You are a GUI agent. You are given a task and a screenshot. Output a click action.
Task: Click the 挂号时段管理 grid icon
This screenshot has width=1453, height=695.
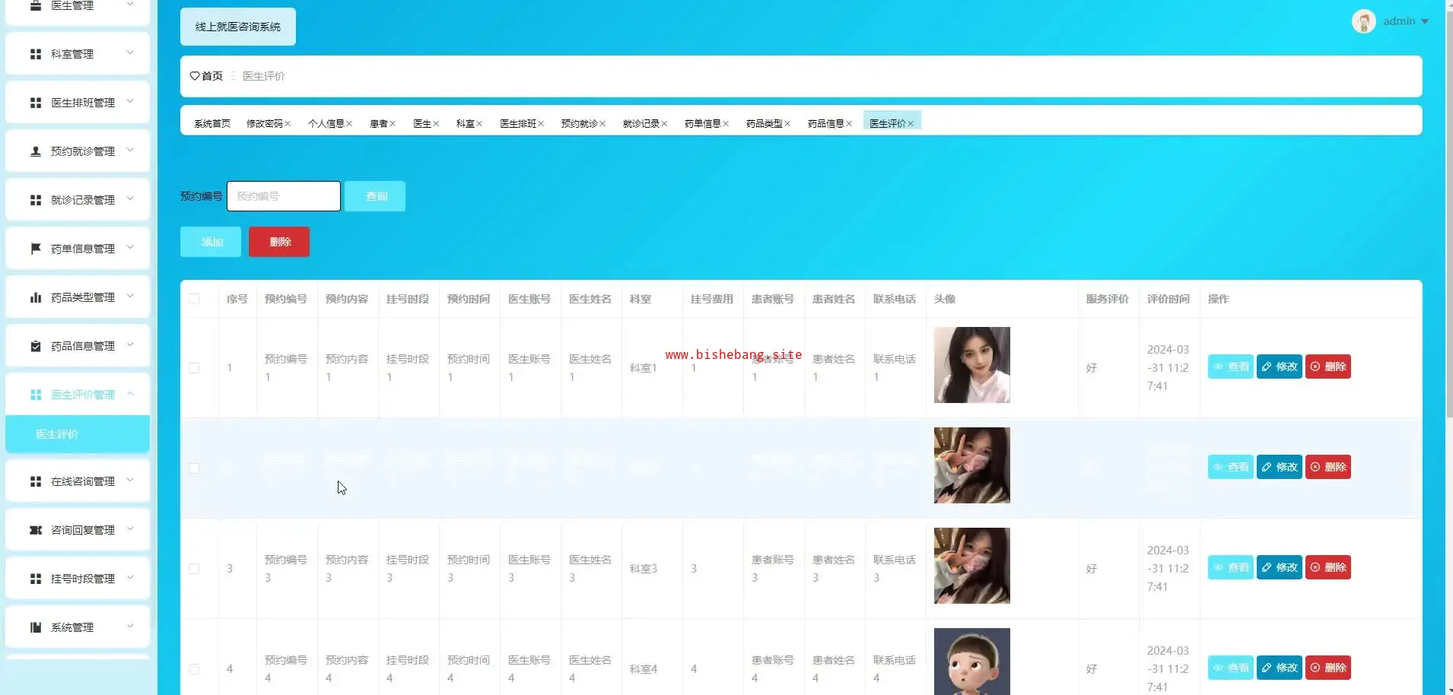tap(36, 579)
